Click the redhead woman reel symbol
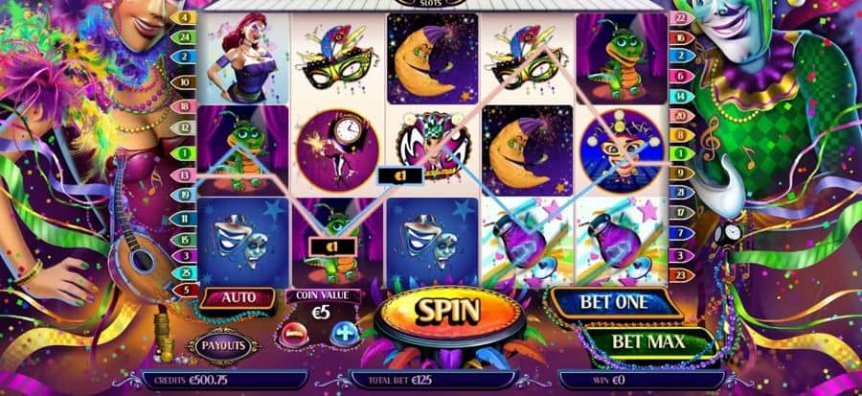The width and height of the screenshot is (862, 396). (243, 58)
